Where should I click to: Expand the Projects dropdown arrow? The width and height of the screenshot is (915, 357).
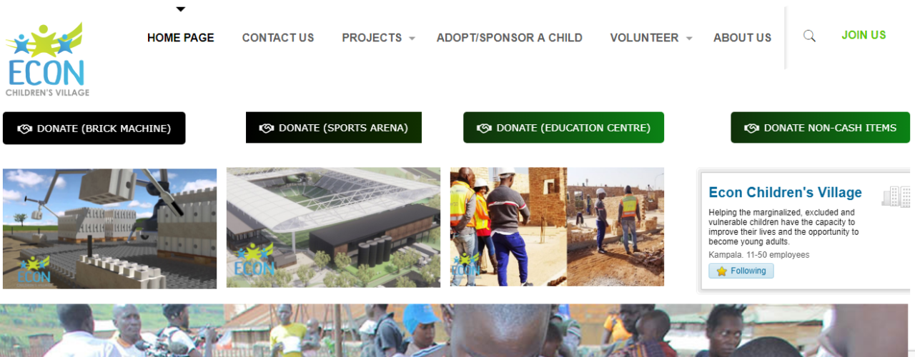pyautogui.click(x=412, y=39)
